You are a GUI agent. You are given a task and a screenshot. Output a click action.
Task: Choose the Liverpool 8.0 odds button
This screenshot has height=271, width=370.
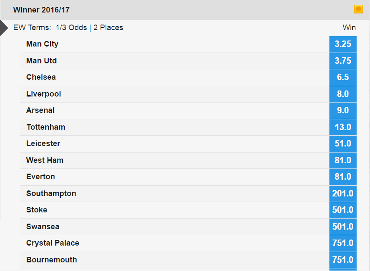click(x=343, y=94)
